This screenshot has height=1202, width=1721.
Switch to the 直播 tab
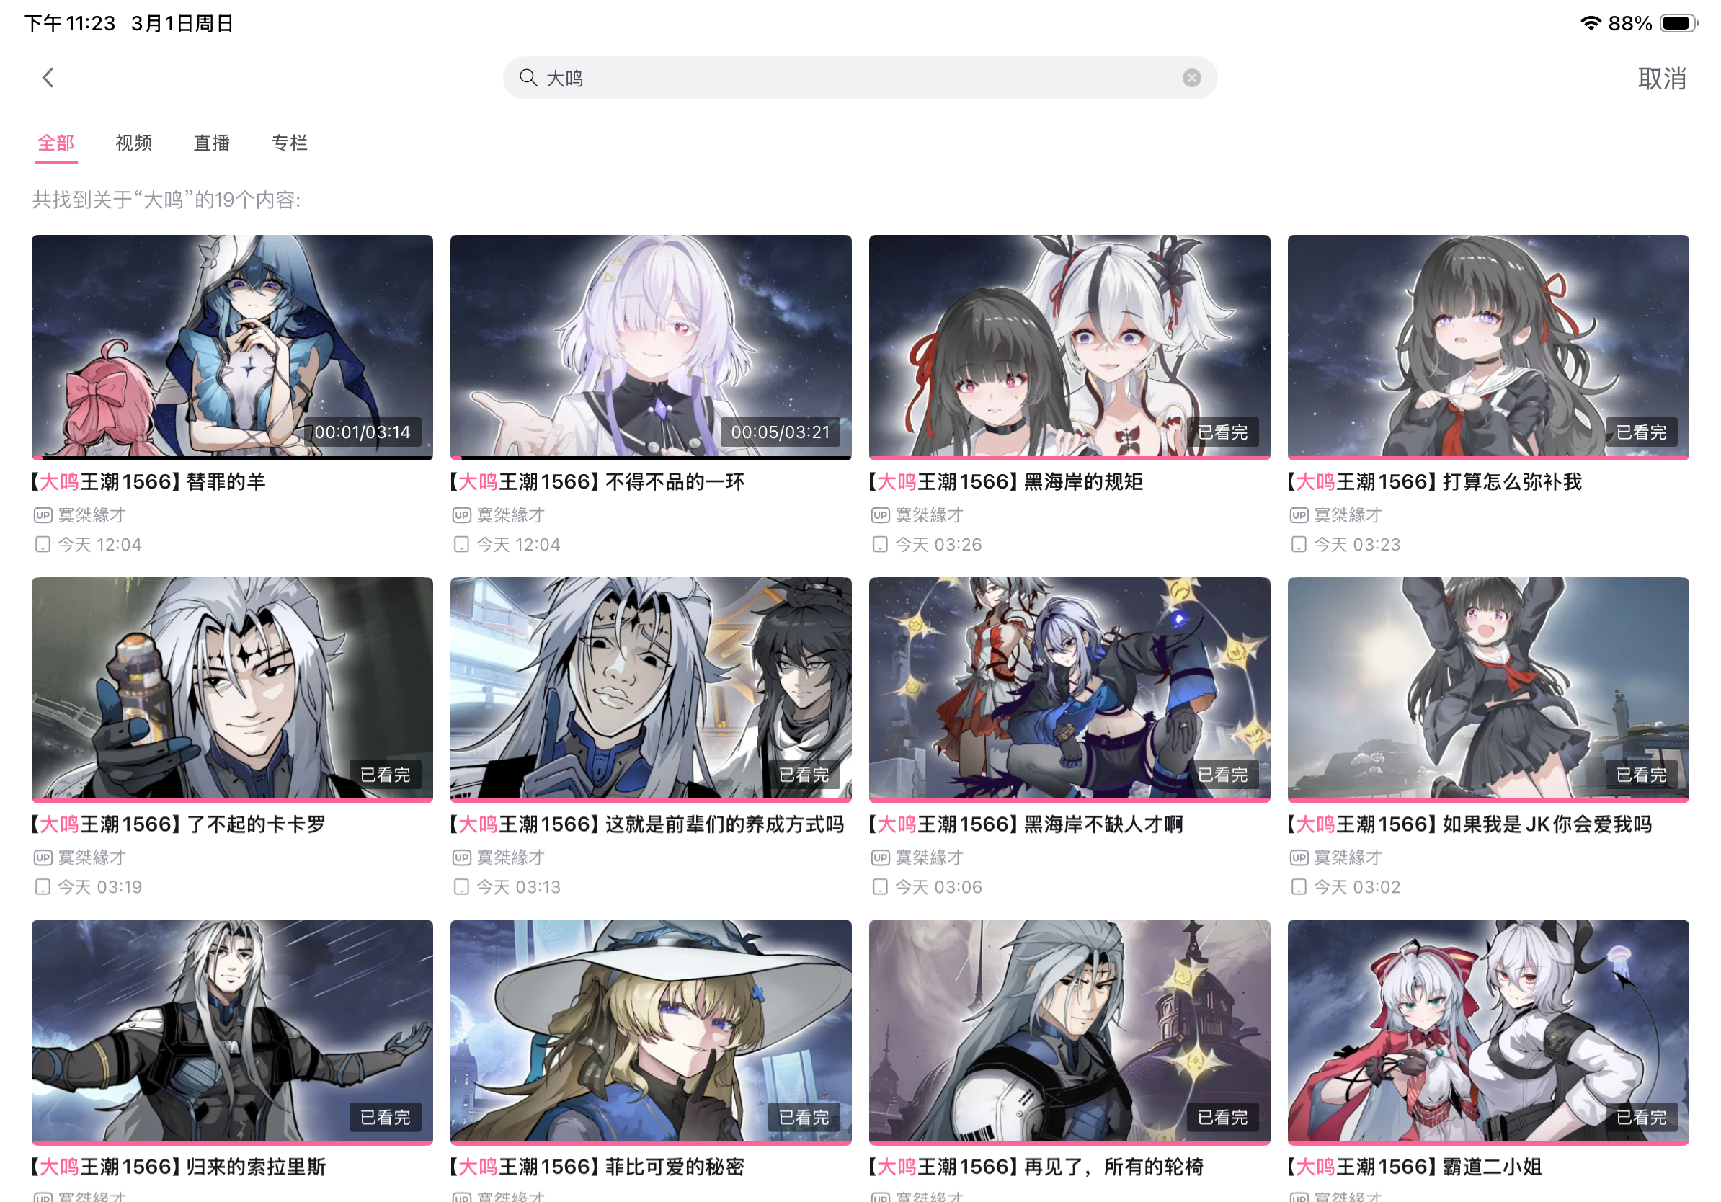click(x=211, y=143)
